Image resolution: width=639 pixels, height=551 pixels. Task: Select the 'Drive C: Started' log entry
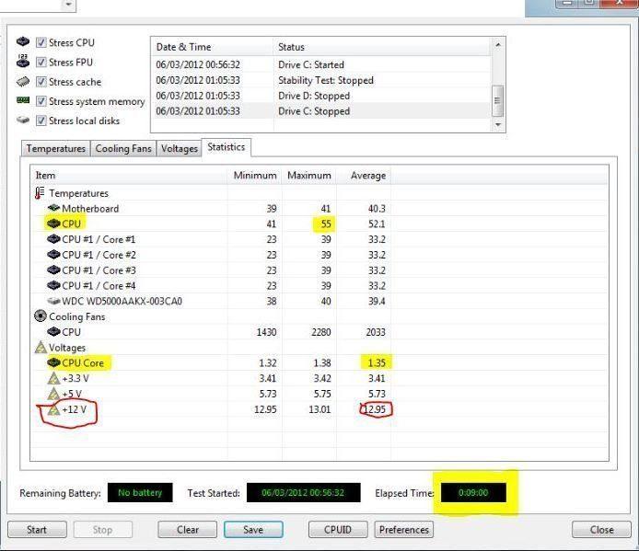(321, 64)
